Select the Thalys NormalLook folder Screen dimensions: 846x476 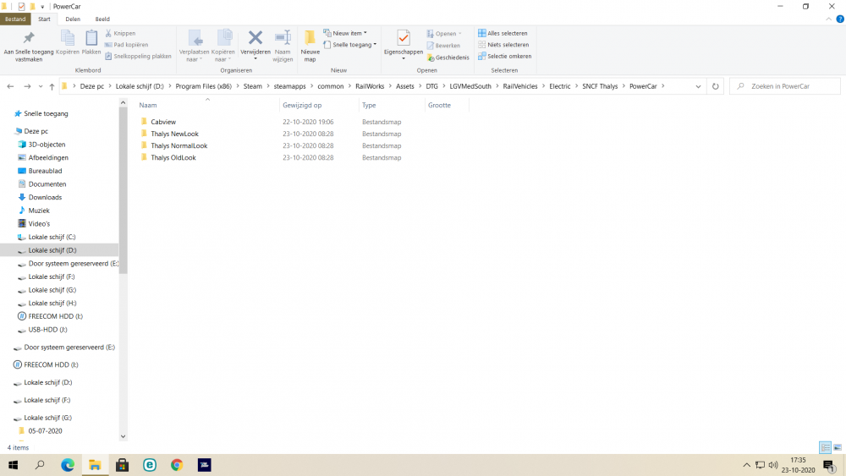179,145
